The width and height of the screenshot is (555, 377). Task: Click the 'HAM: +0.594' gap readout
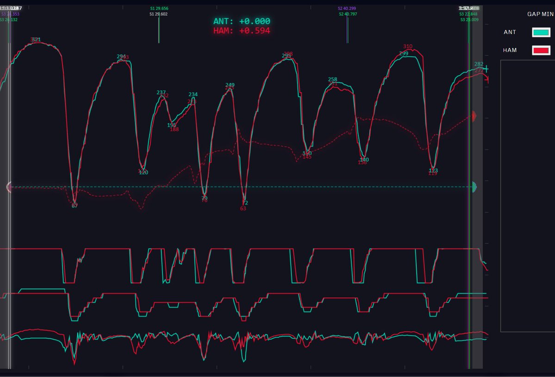[x=241, y=31]
